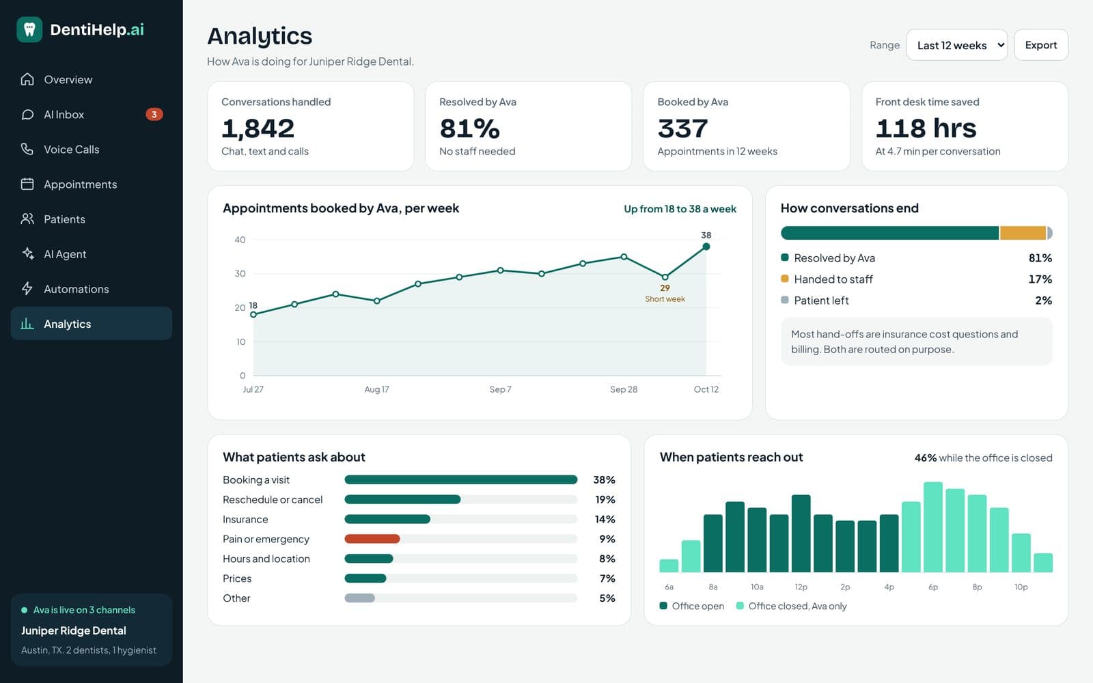
Task: Click the Export button
Action: [1040, 45]
